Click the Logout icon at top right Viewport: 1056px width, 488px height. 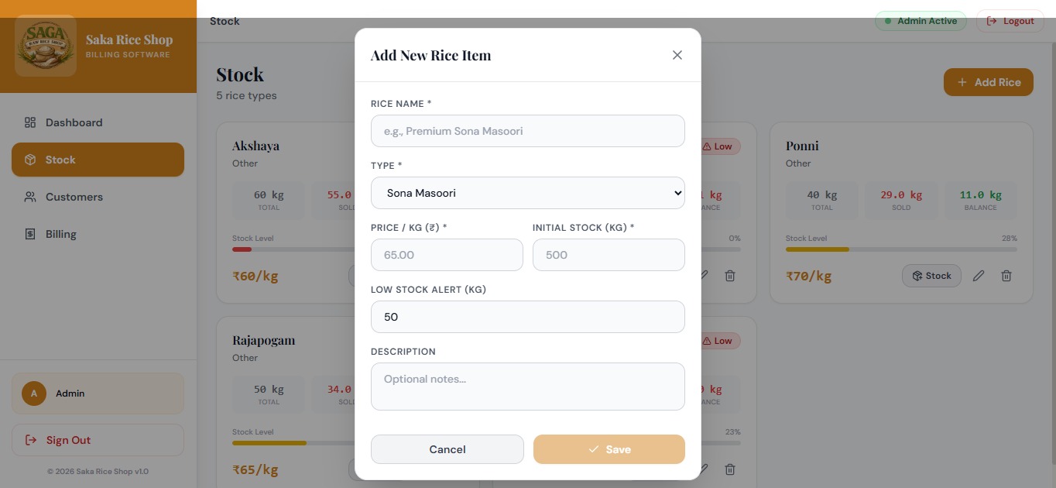[993, 21]
